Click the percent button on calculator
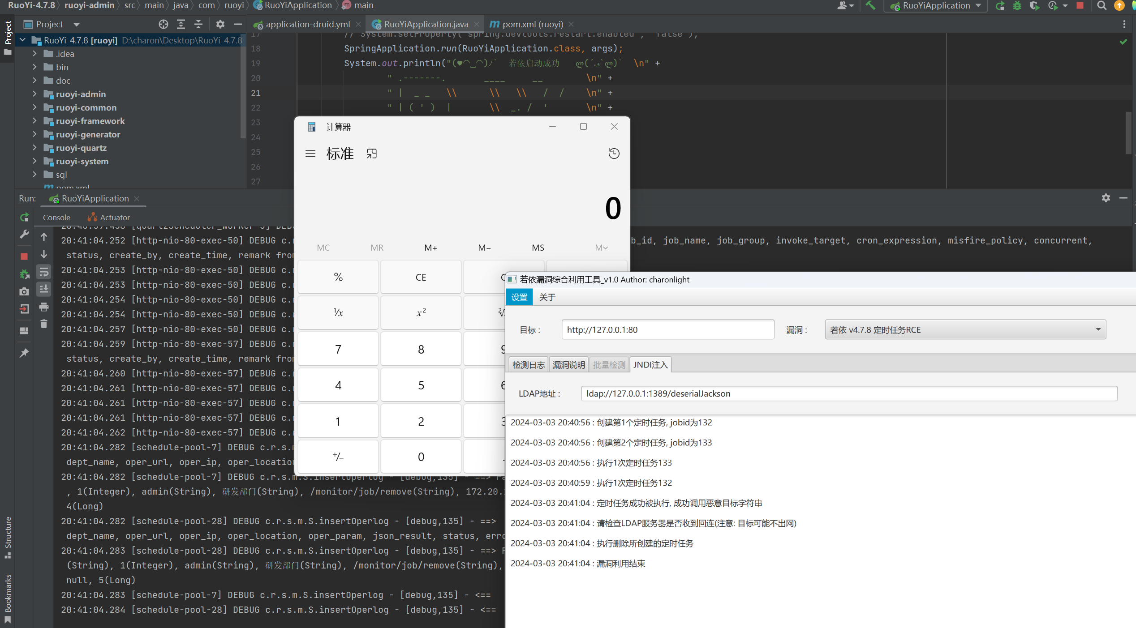Viewport: 1136px width, 628px height. [338, 278]
